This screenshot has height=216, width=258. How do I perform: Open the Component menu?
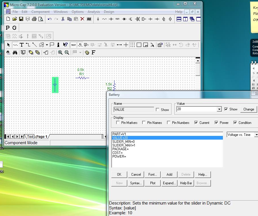point(41,12)
